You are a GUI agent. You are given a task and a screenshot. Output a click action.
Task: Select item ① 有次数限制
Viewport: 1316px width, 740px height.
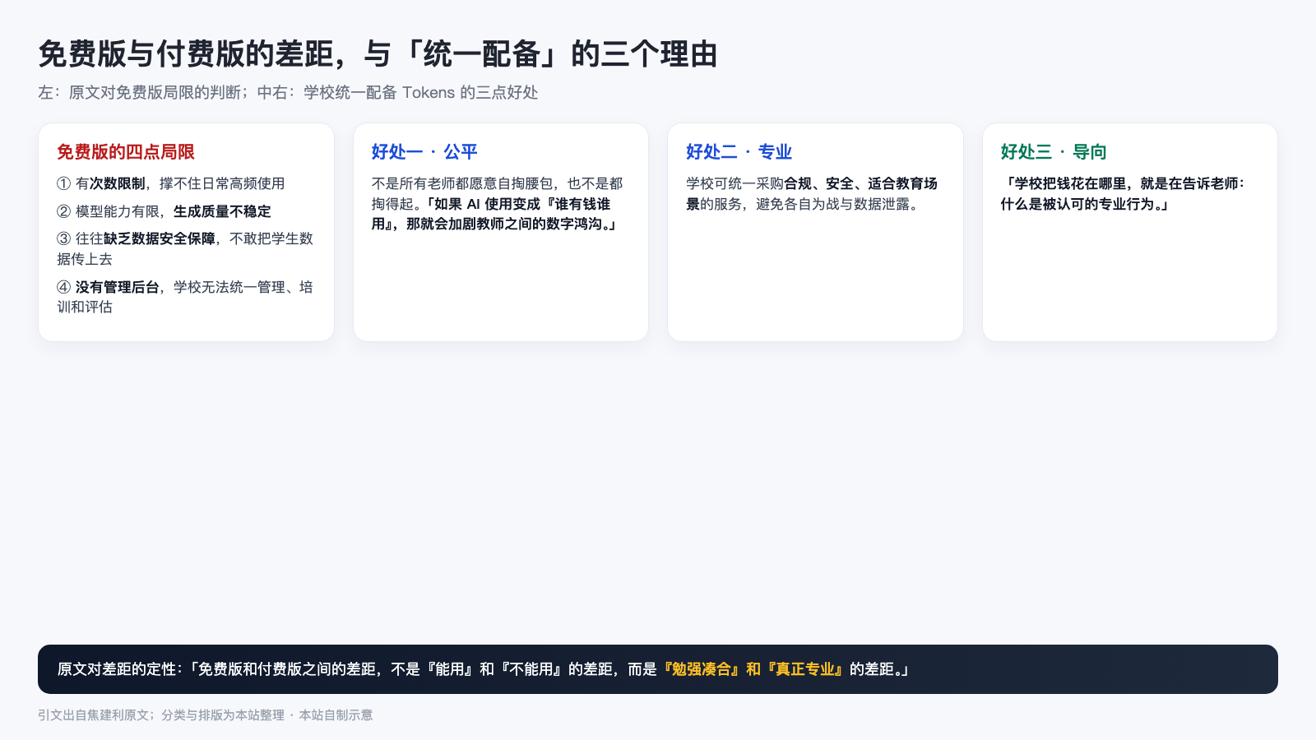pos(170,183)
